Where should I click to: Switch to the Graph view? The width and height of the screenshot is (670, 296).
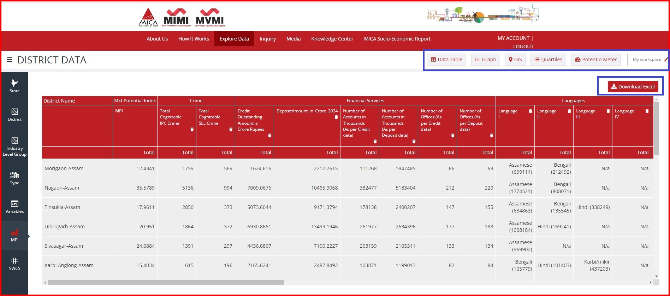tap(485, 60)
